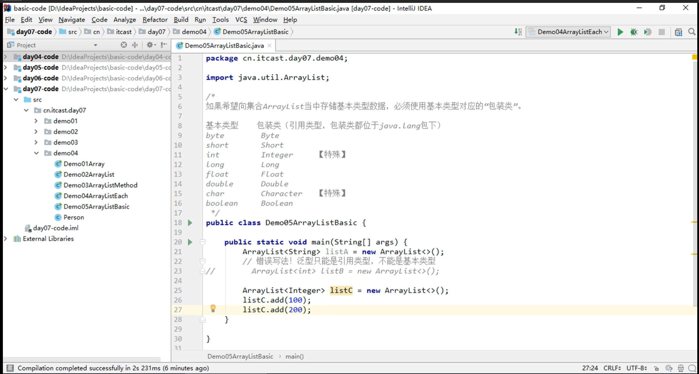Open the Refactor menu

click(x=155, y=20)
